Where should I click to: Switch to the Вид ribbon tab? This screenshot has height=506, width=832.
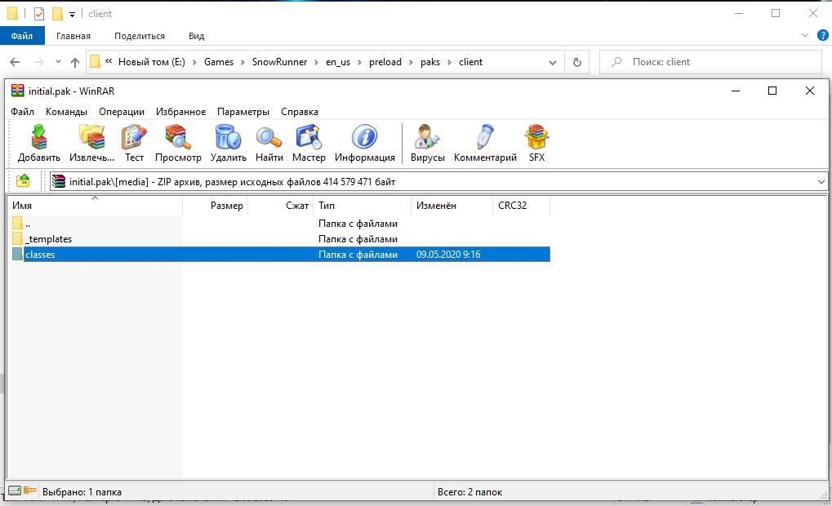click(x=196, y=36)
